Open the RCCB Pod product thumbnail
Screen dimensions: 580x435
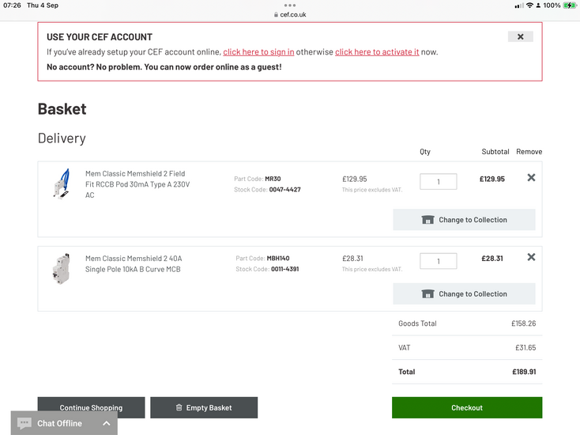point(62,184)
